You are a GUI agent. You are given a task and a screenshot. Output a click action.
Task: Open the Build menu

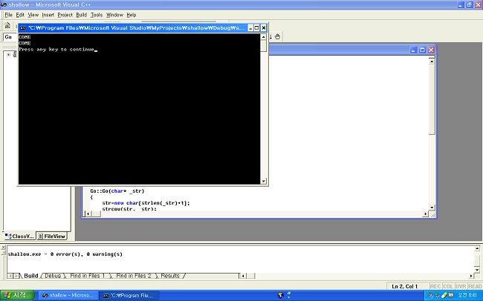(81, 15)
